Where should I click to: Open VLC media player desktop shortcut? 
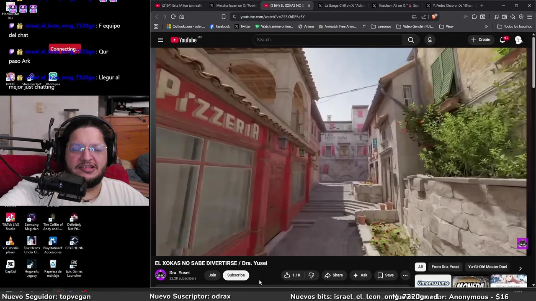[10, 245]
